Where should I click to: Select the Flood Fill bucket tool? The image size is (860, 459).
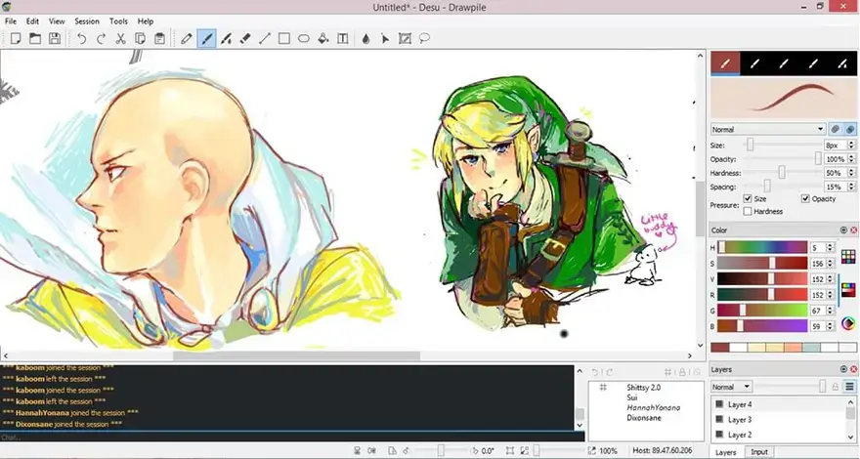click(323, 38)
